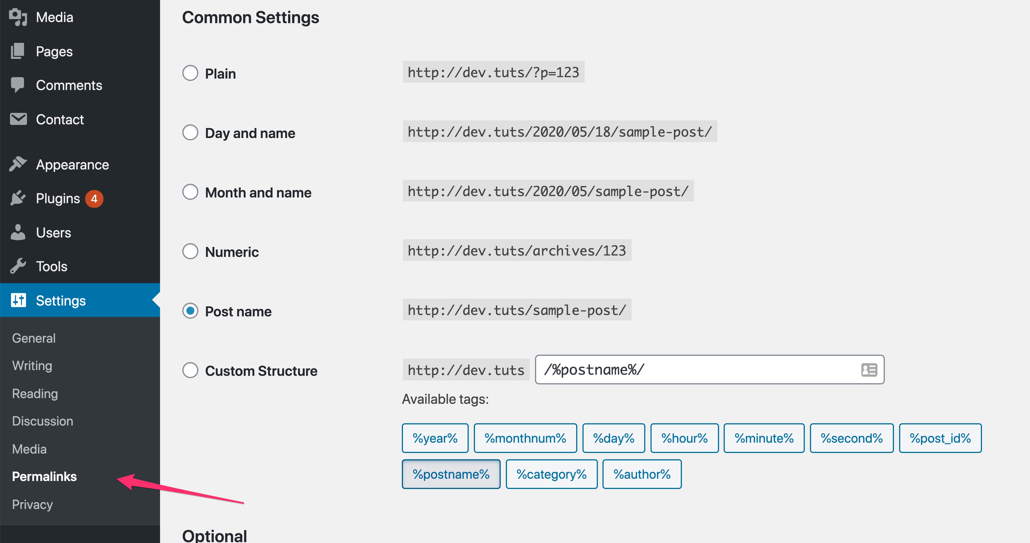Open the Pages menu label
Image resolution: width=1030 pixels, height=543 pixels.
click(54, 51)
